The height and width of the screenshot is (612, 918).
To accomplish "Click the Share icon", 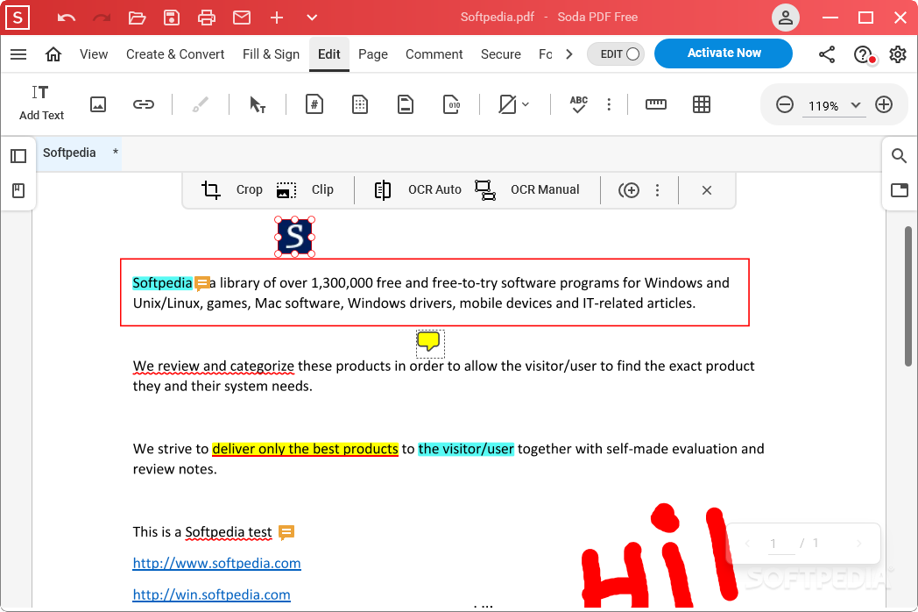I will click(827, 54).
